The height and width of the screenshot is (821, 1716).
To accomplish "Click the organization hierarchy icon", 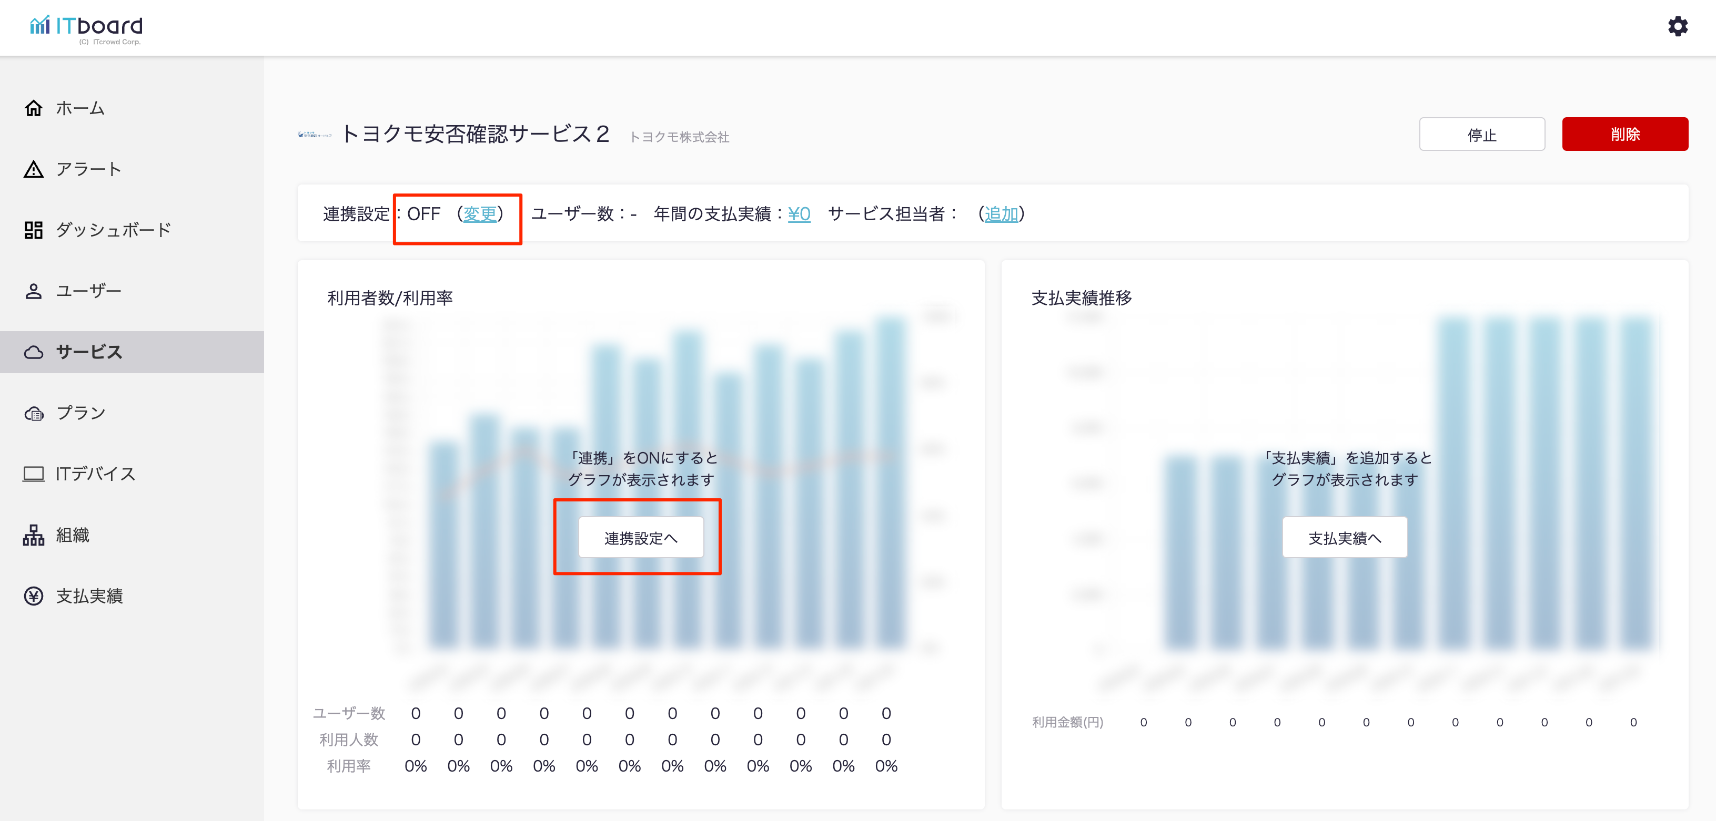I will click(33, 535).
